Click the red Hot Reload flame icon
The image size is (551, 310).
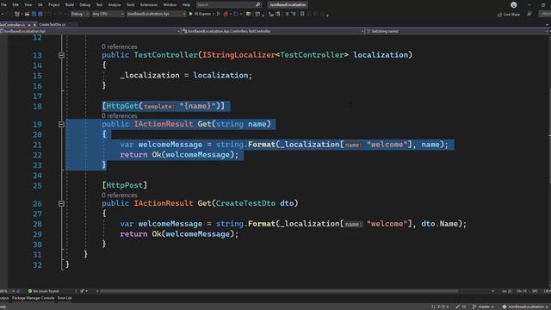[226, 14]
